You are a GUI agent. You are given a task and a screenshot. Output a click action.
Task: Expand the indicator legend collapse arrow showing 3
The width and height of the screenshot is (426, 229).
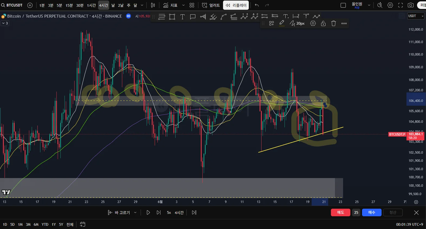tap(5, 23)
